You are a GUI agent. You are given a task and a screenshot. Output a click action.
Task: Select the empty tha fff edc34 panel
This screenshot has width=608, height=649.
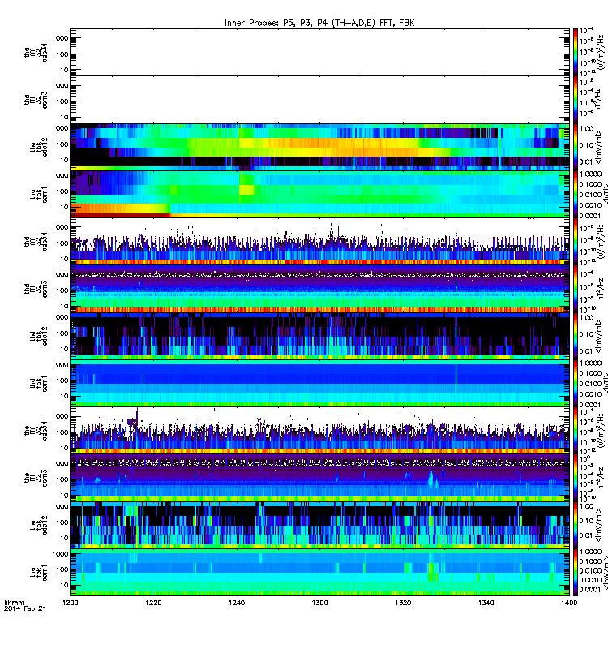319,52
